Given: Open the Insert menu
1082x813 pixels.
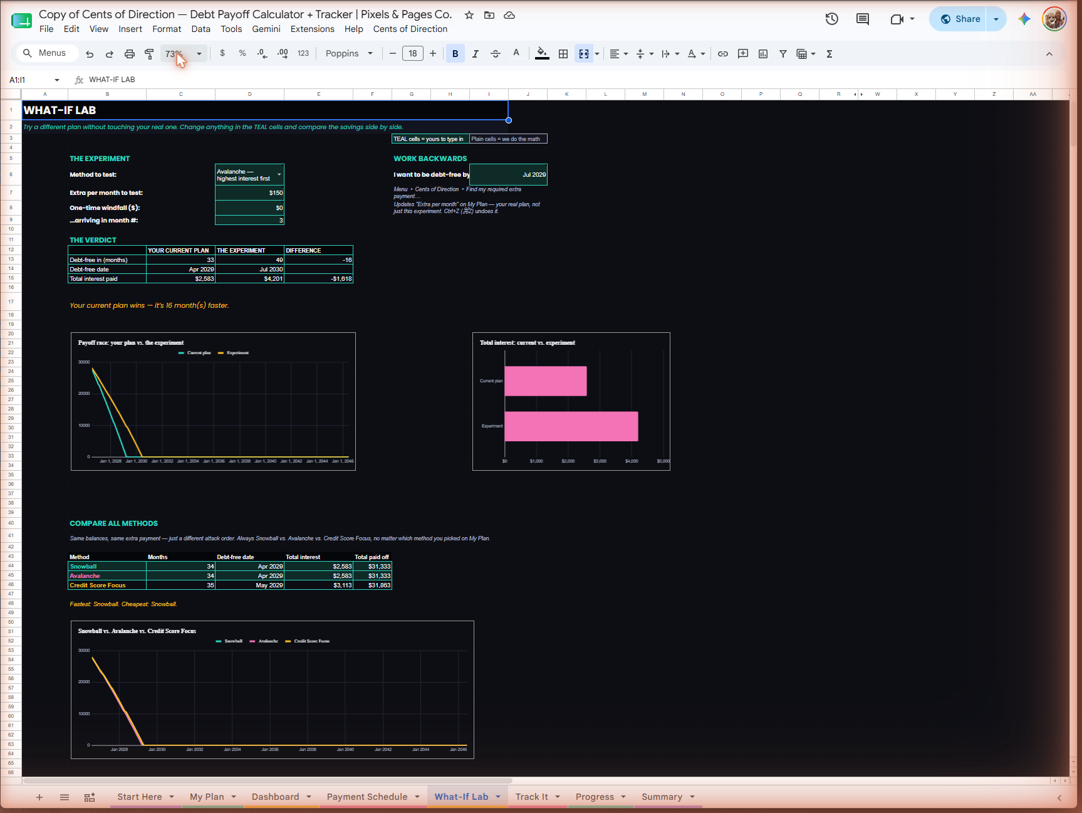Looking at the screenshot, I should [130, 29].
